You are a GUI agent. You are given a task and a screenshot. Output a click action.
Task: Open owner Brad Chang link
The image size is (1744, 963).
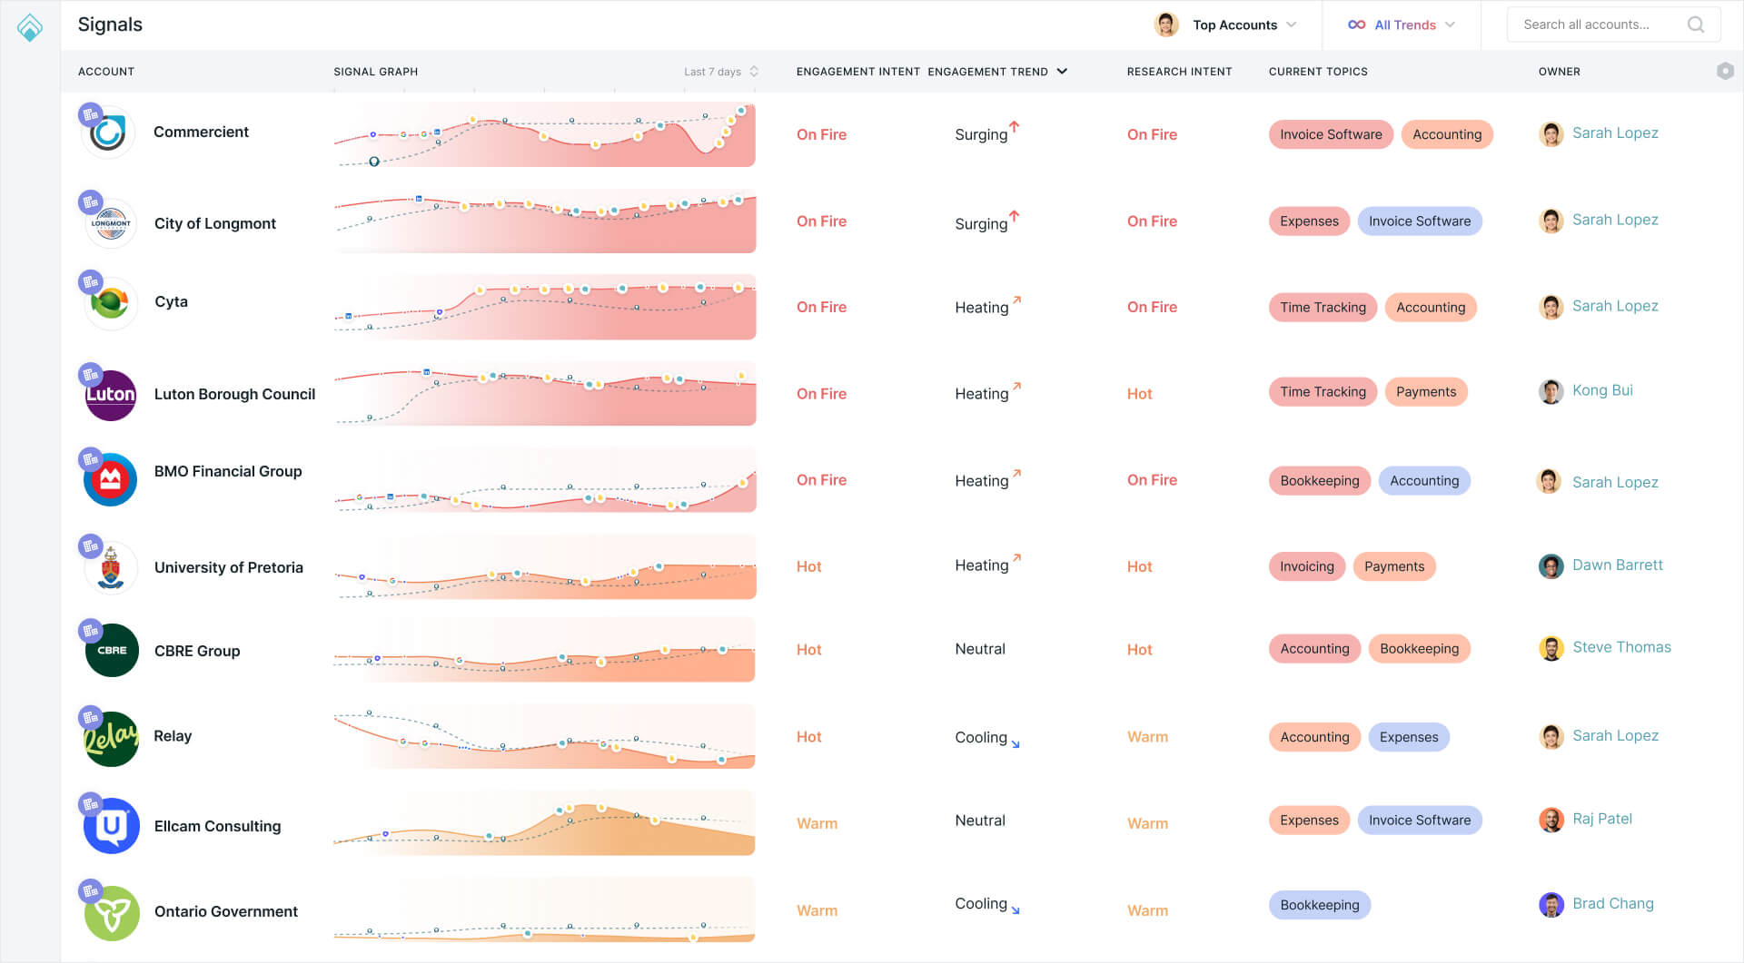point(1613,904)
